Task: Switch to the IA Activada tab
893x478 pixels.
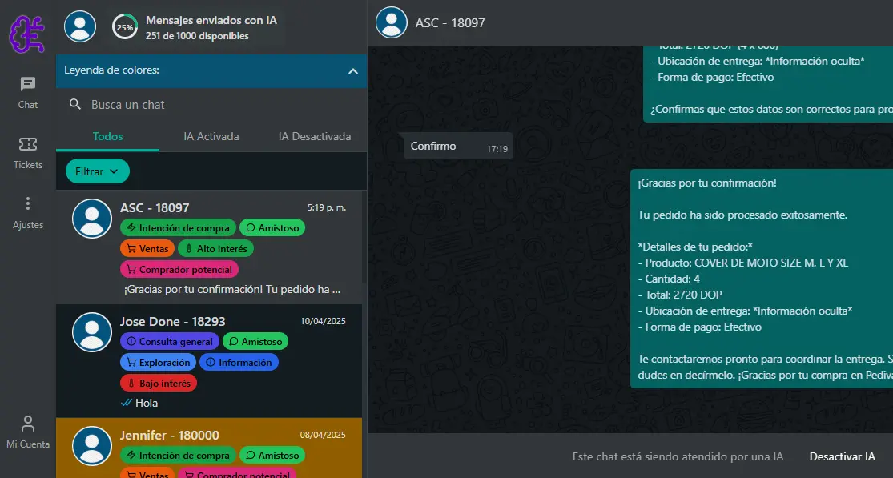Action: point(211,137)
